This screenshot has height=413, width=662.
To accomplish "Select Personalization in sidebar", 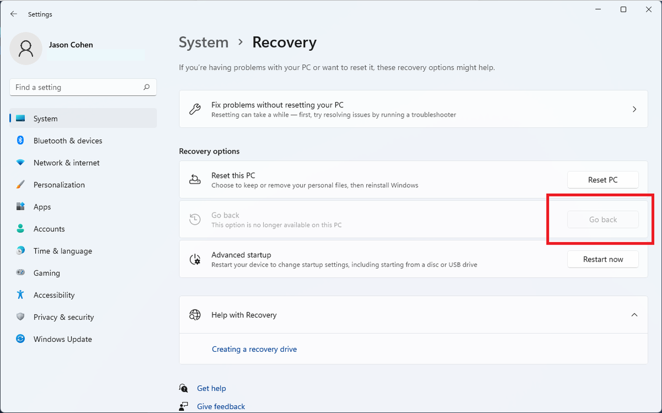I will point(83,185).
